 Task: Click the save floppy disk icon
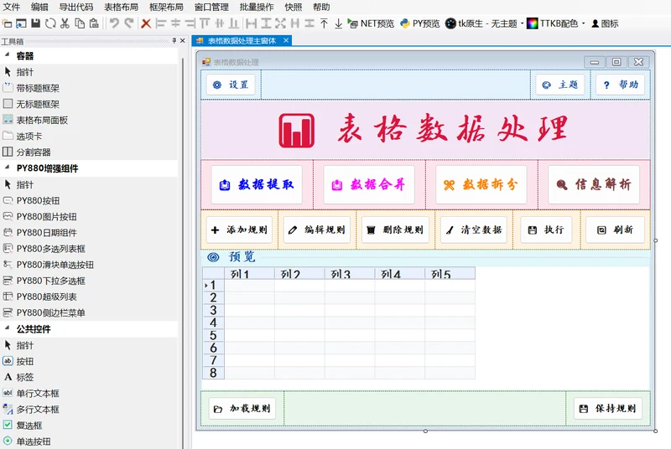click(35, 23)
